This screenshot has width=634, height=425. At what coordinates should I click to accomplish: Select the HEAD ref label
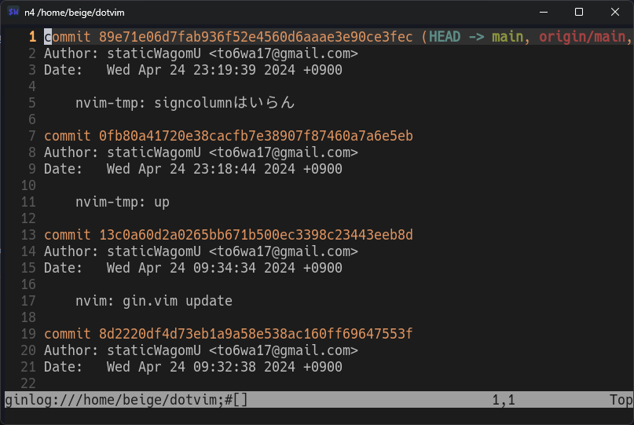(445, 37)
